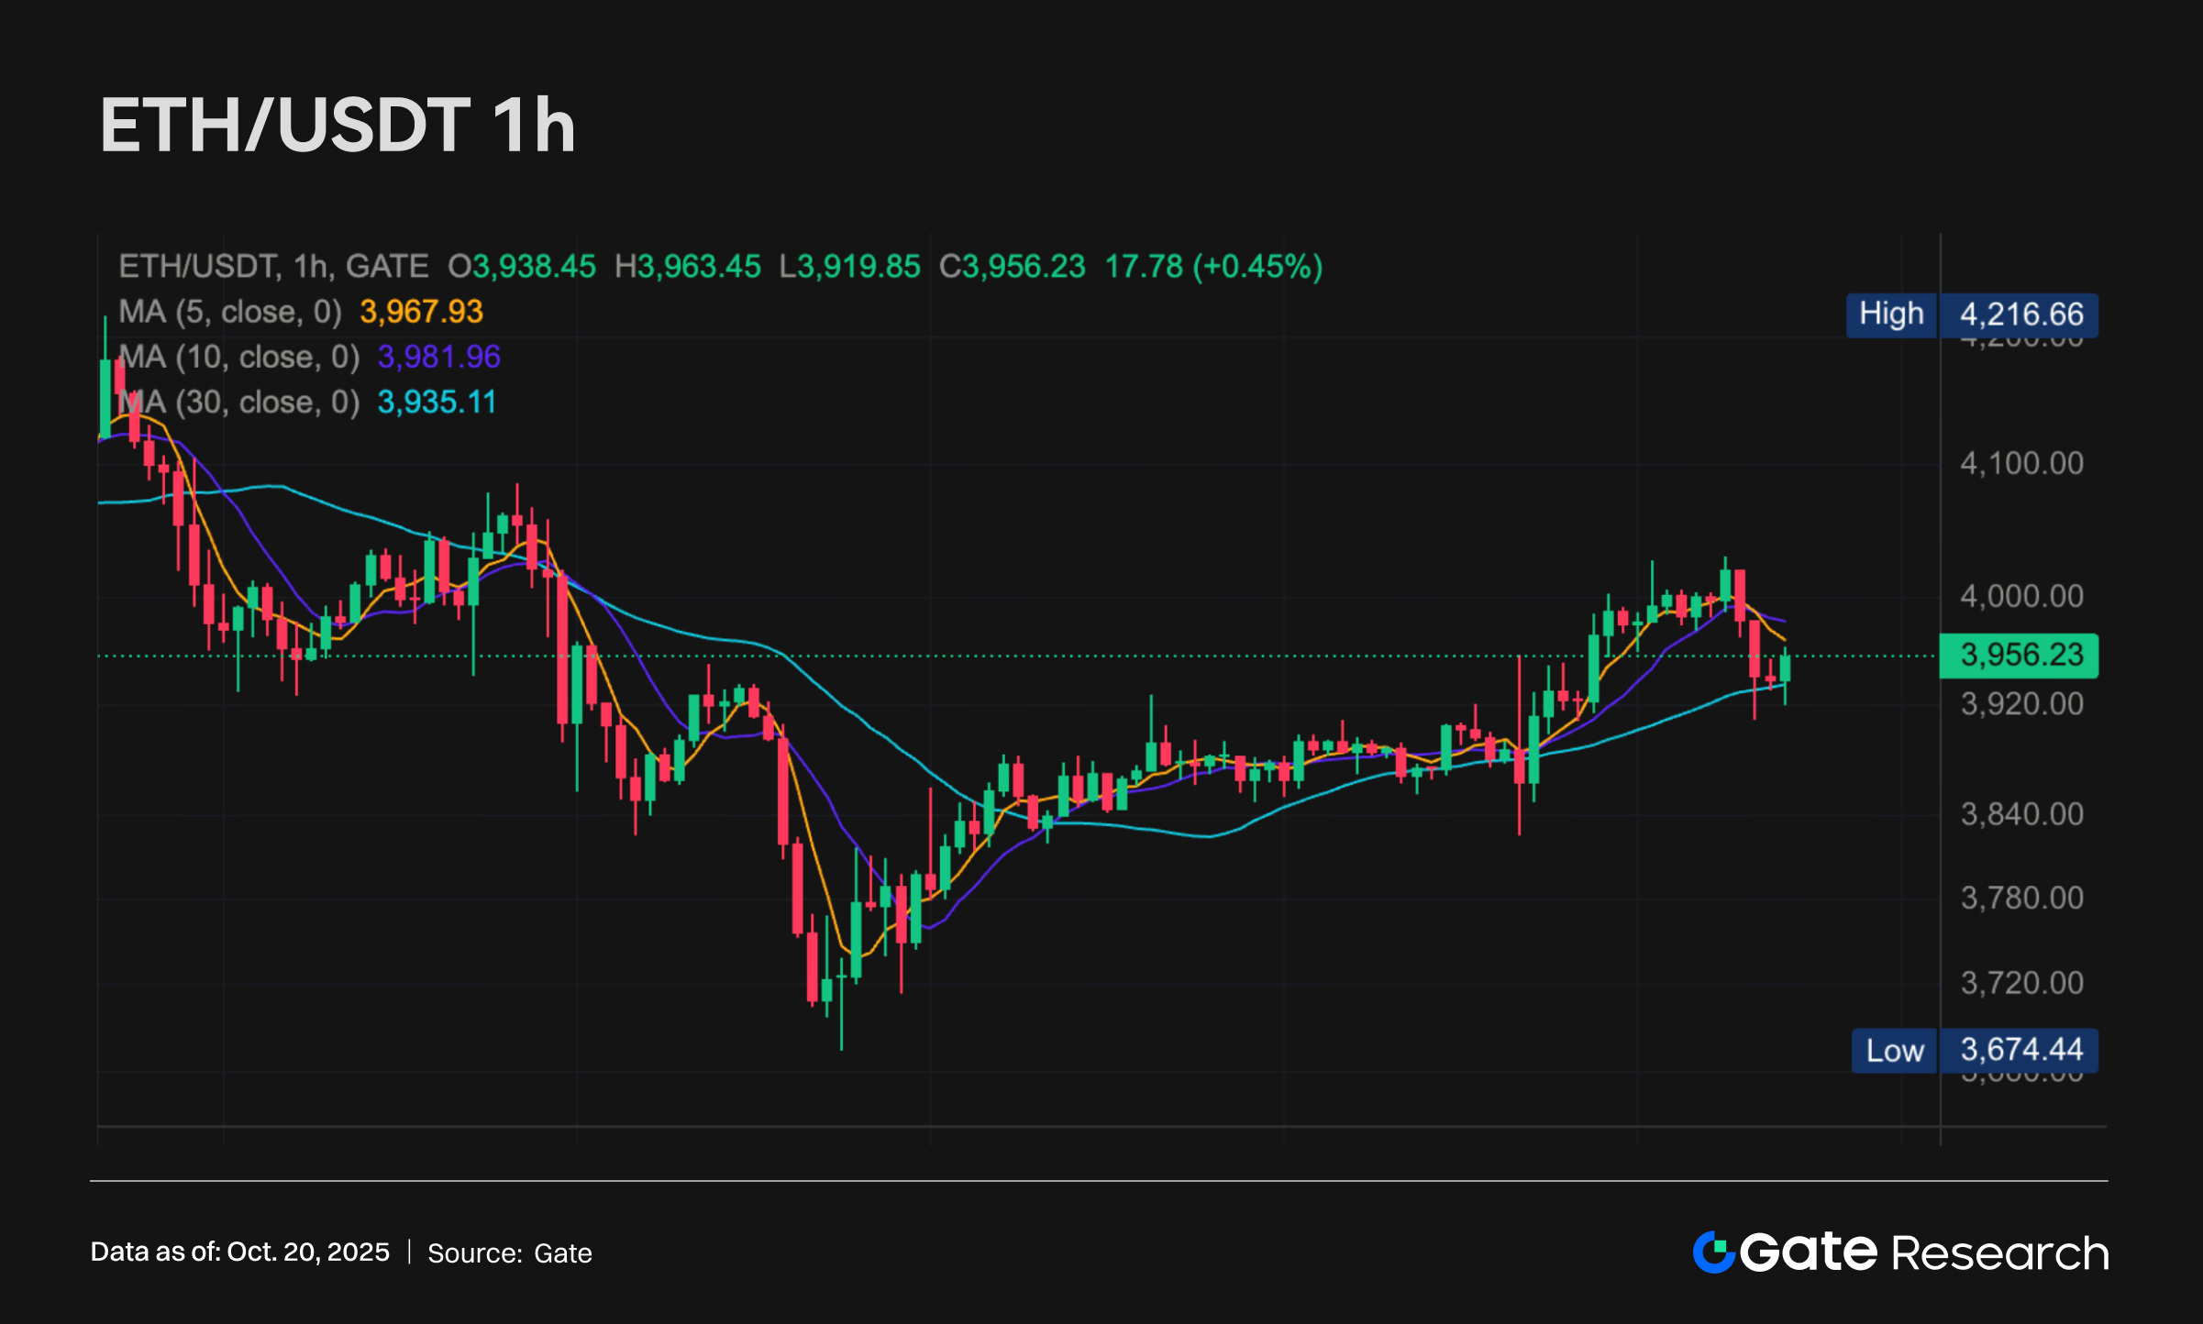Click the 3,840.00 price axis label
The height and width of the screenshot is (1324, 2203).
click(x=2021, y=814)
